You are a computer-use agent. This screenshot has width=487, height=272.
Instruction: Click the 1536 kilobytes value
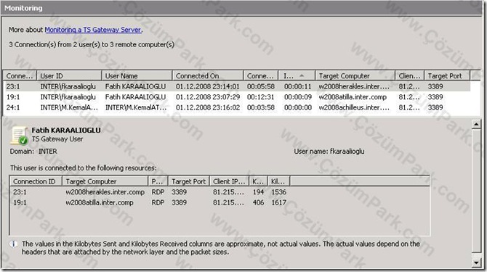(278, 192)
